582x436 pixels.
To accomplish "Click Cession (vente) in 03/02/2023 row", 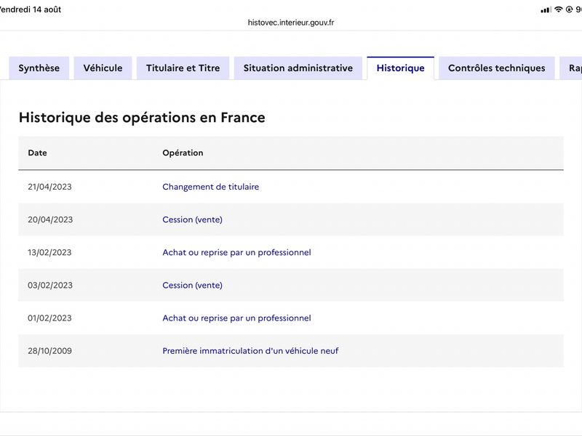I will pos(193,285).
